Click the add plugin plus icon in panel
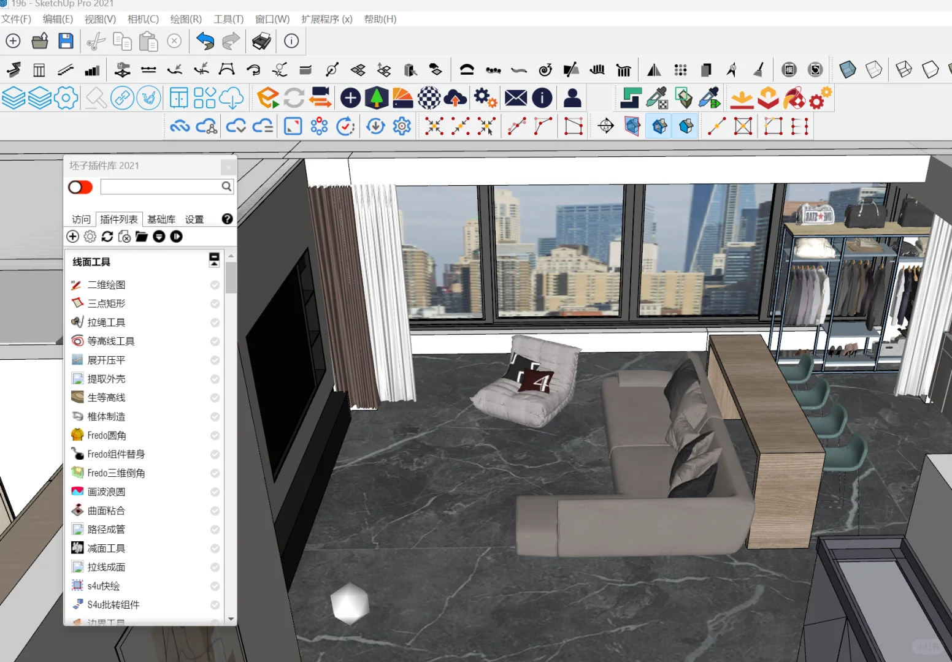The height and width of the screenshot is (662, 952). tap(72, 237)
